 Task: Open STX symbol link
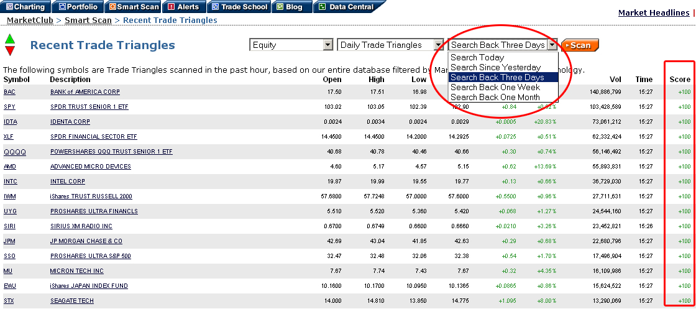(9, 301)
